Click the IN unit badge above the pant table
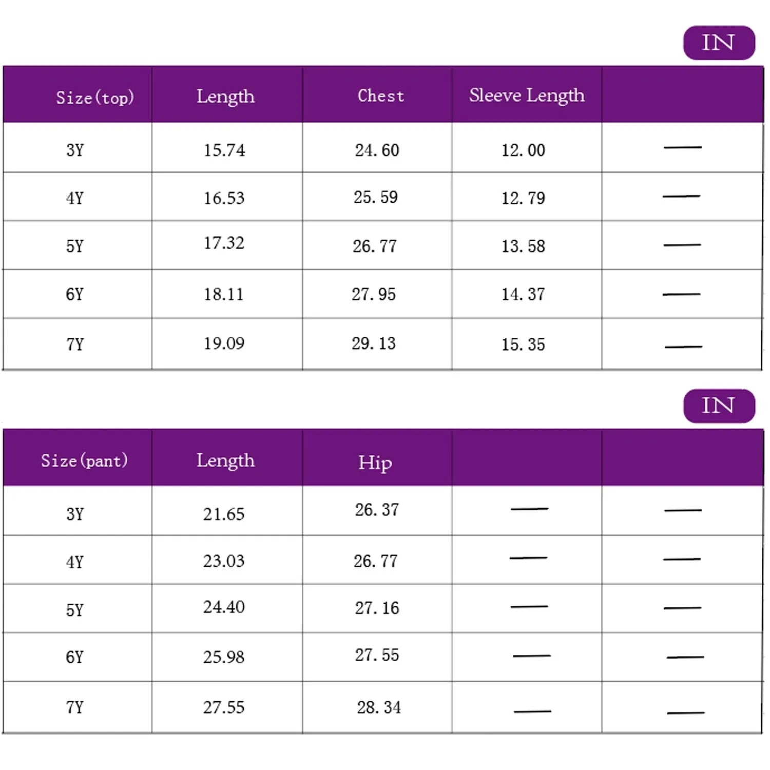The image size is (770, 770). [x=719, y=406]
